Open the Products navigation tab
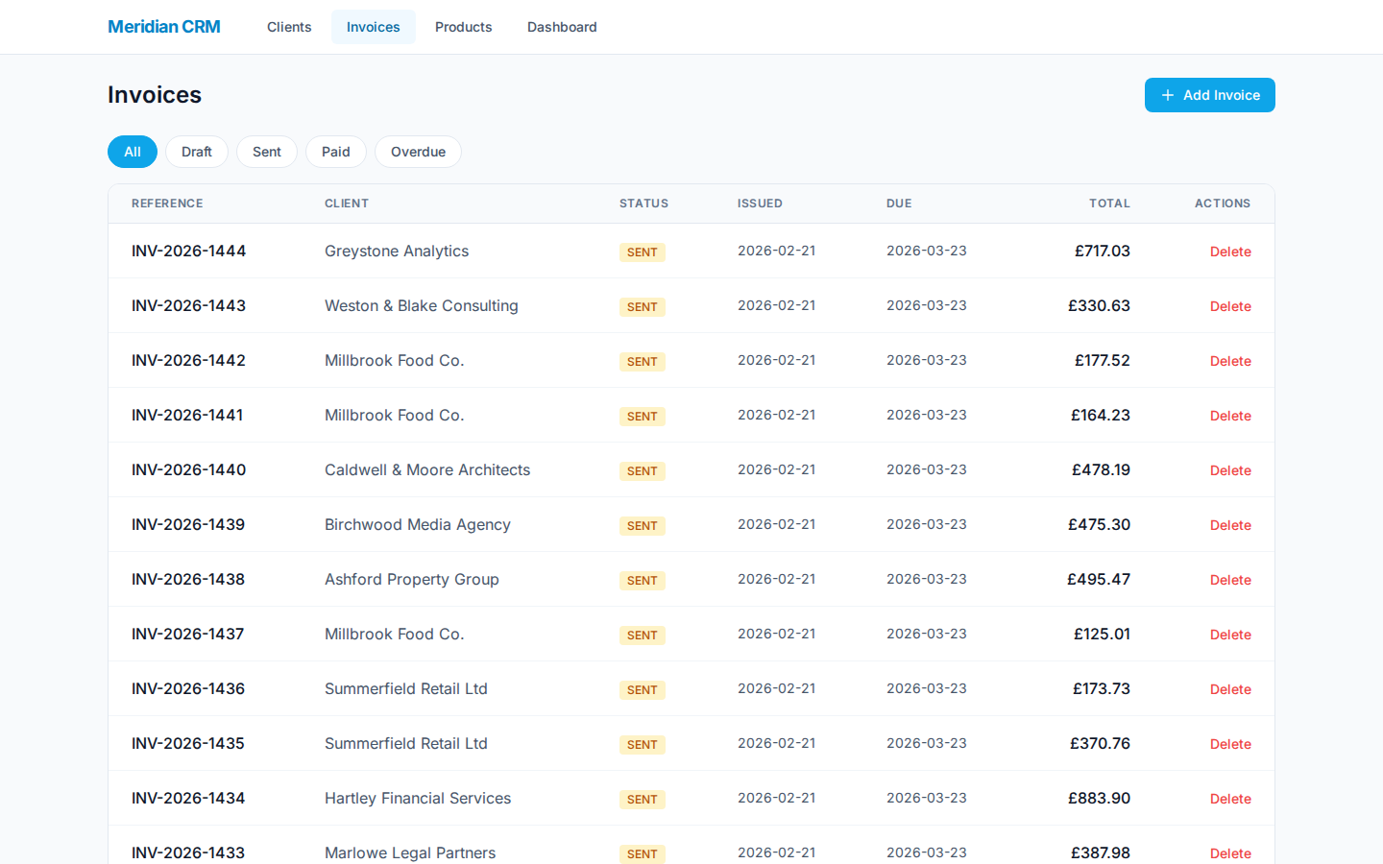Image resolution: width=1383 pixels, height=864 pixels. [464, 27]
